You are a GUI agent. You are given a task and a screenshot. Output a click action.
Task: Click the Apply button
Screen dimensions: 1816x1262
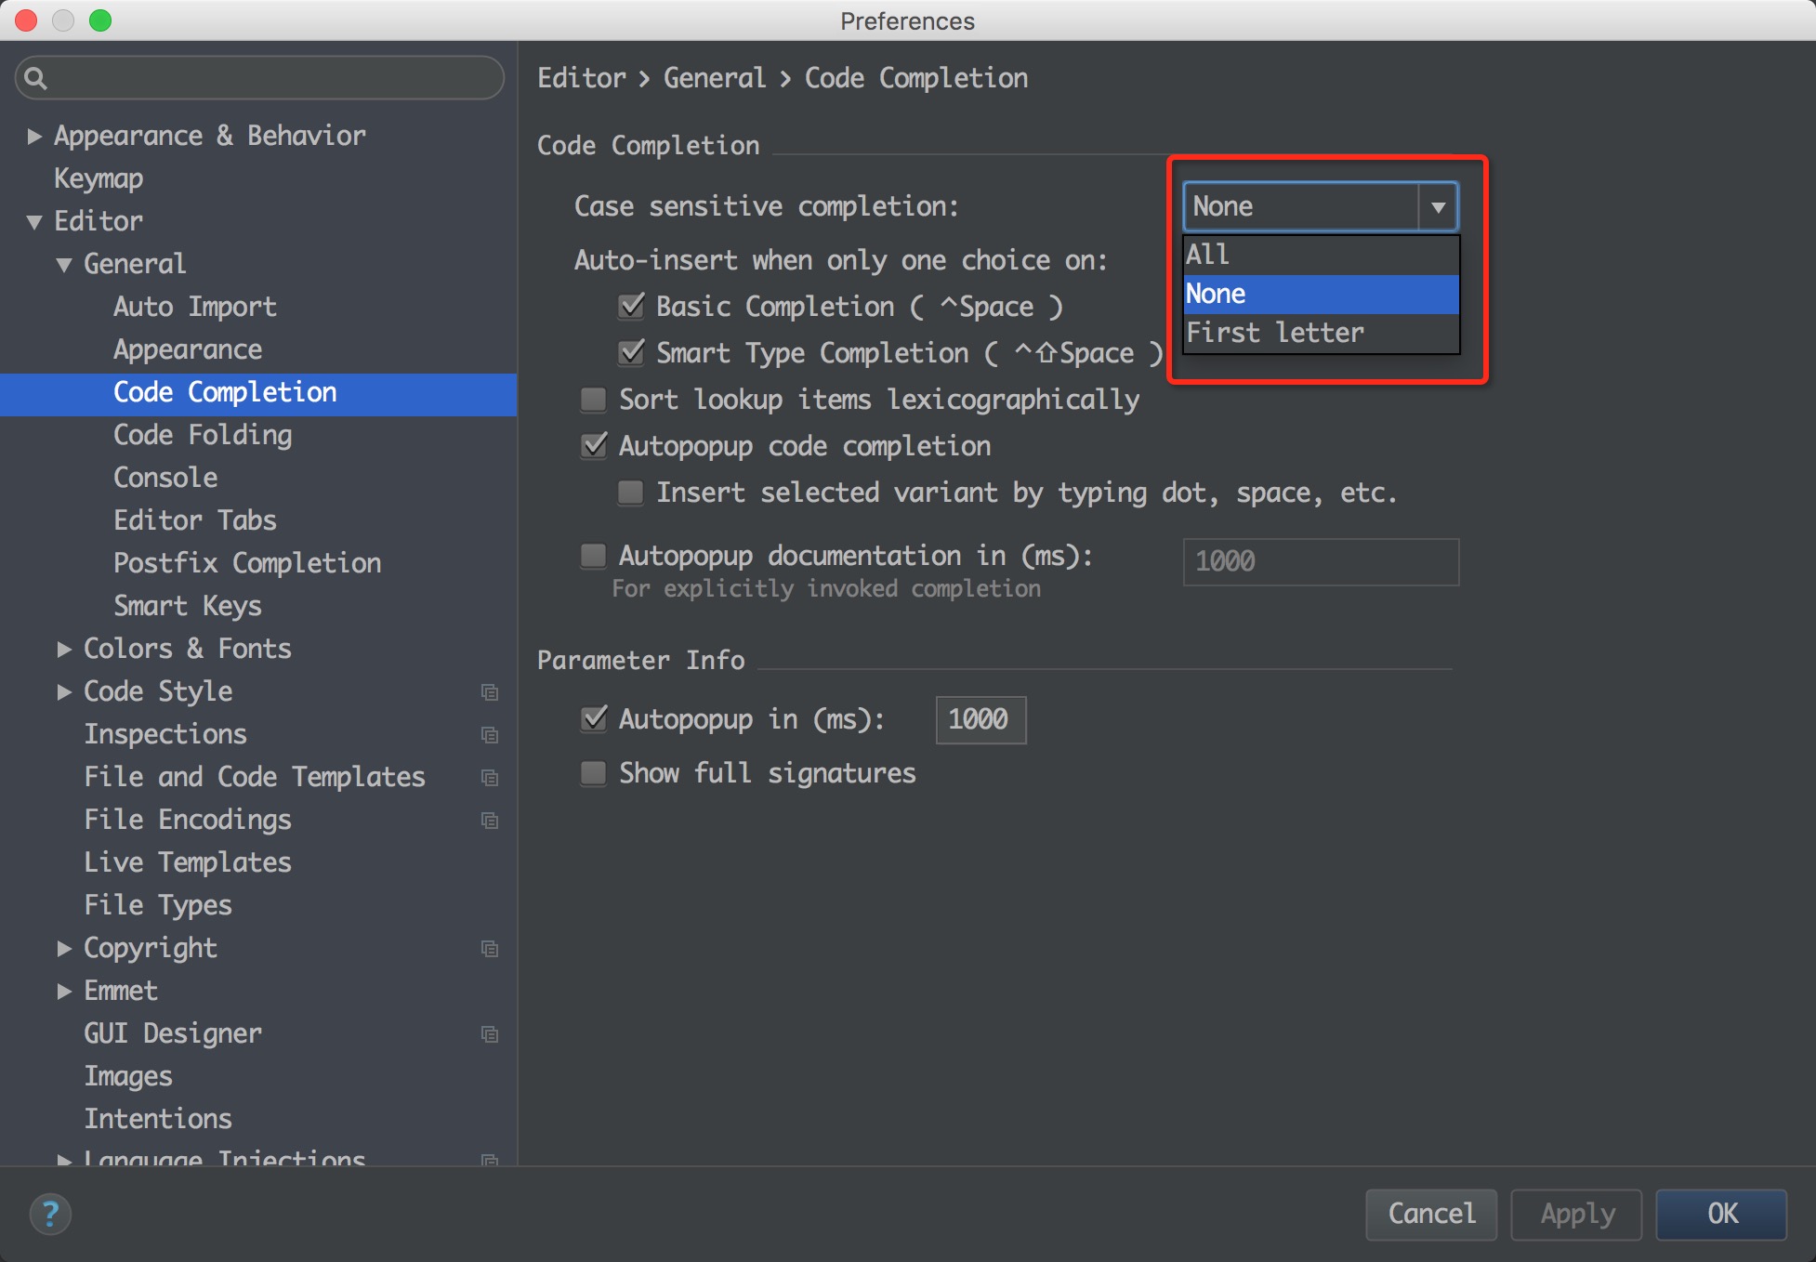(1577, 1214)
